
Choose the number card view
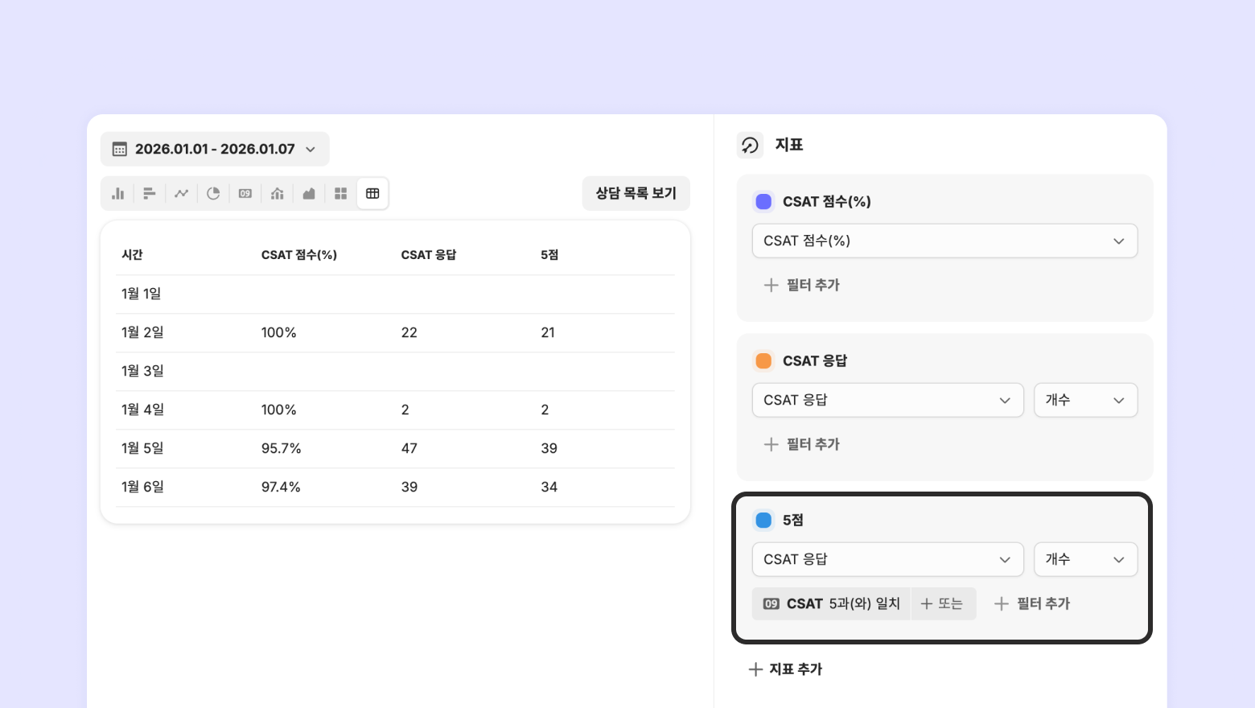245,194
